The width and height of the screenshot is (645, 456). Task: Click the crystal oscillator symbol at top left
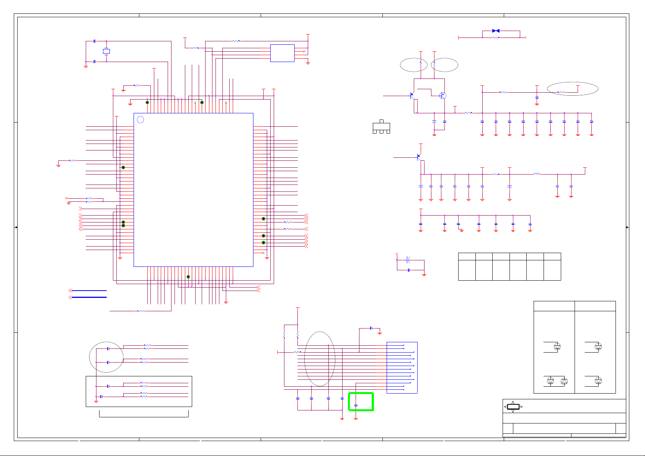[x=106, y=51]
